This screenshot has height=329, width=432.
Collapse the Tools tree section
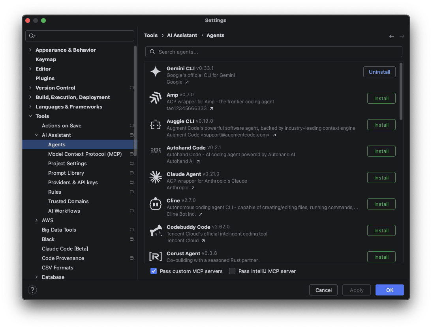coord(30,116)
